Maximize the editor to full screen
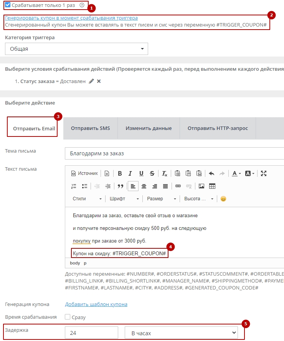 point(264,173)
